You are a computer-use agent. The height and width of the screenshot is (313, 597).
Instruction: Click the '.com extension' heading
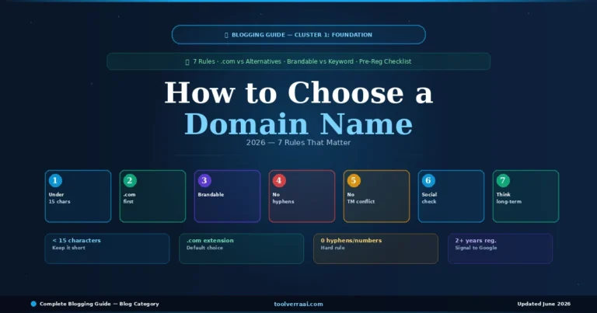210,241
